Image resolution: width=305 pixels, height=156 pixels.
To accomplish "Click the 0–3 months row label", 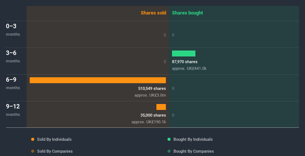I will [13, 30].
